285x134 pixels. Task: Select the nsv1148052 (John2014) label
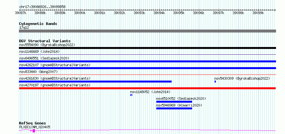click(x=150, y=92)
